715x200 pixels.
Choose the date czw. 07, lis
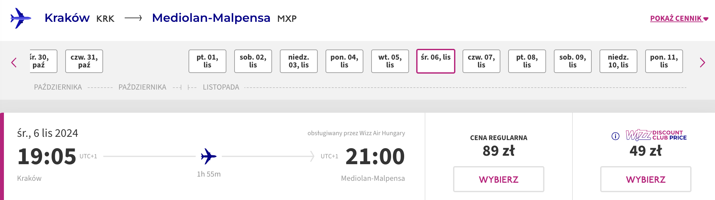(481, 61)
